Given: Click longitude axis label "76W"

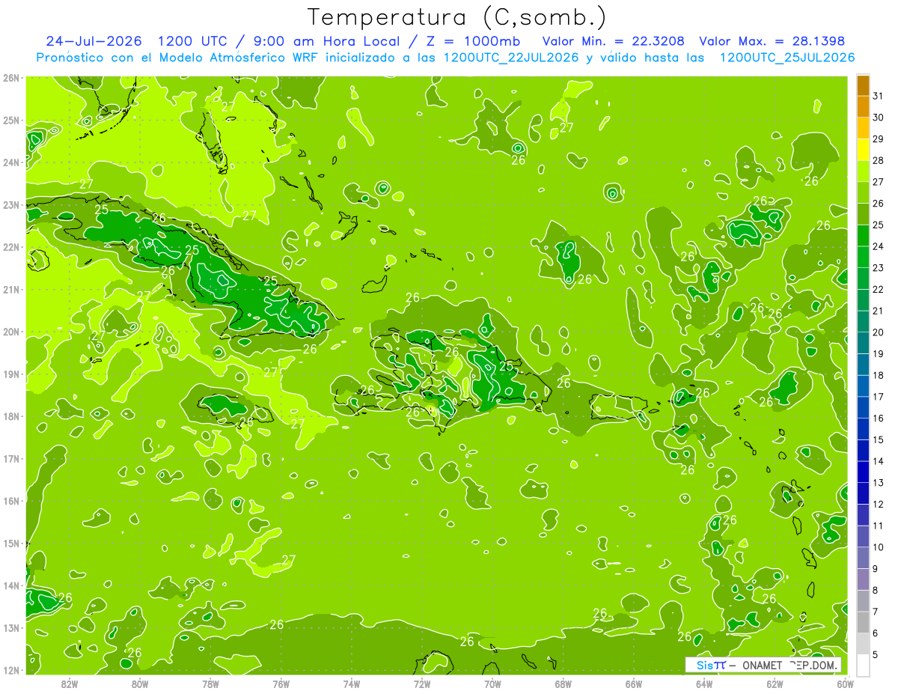Looking at the screenshot, I should (281, 683).
